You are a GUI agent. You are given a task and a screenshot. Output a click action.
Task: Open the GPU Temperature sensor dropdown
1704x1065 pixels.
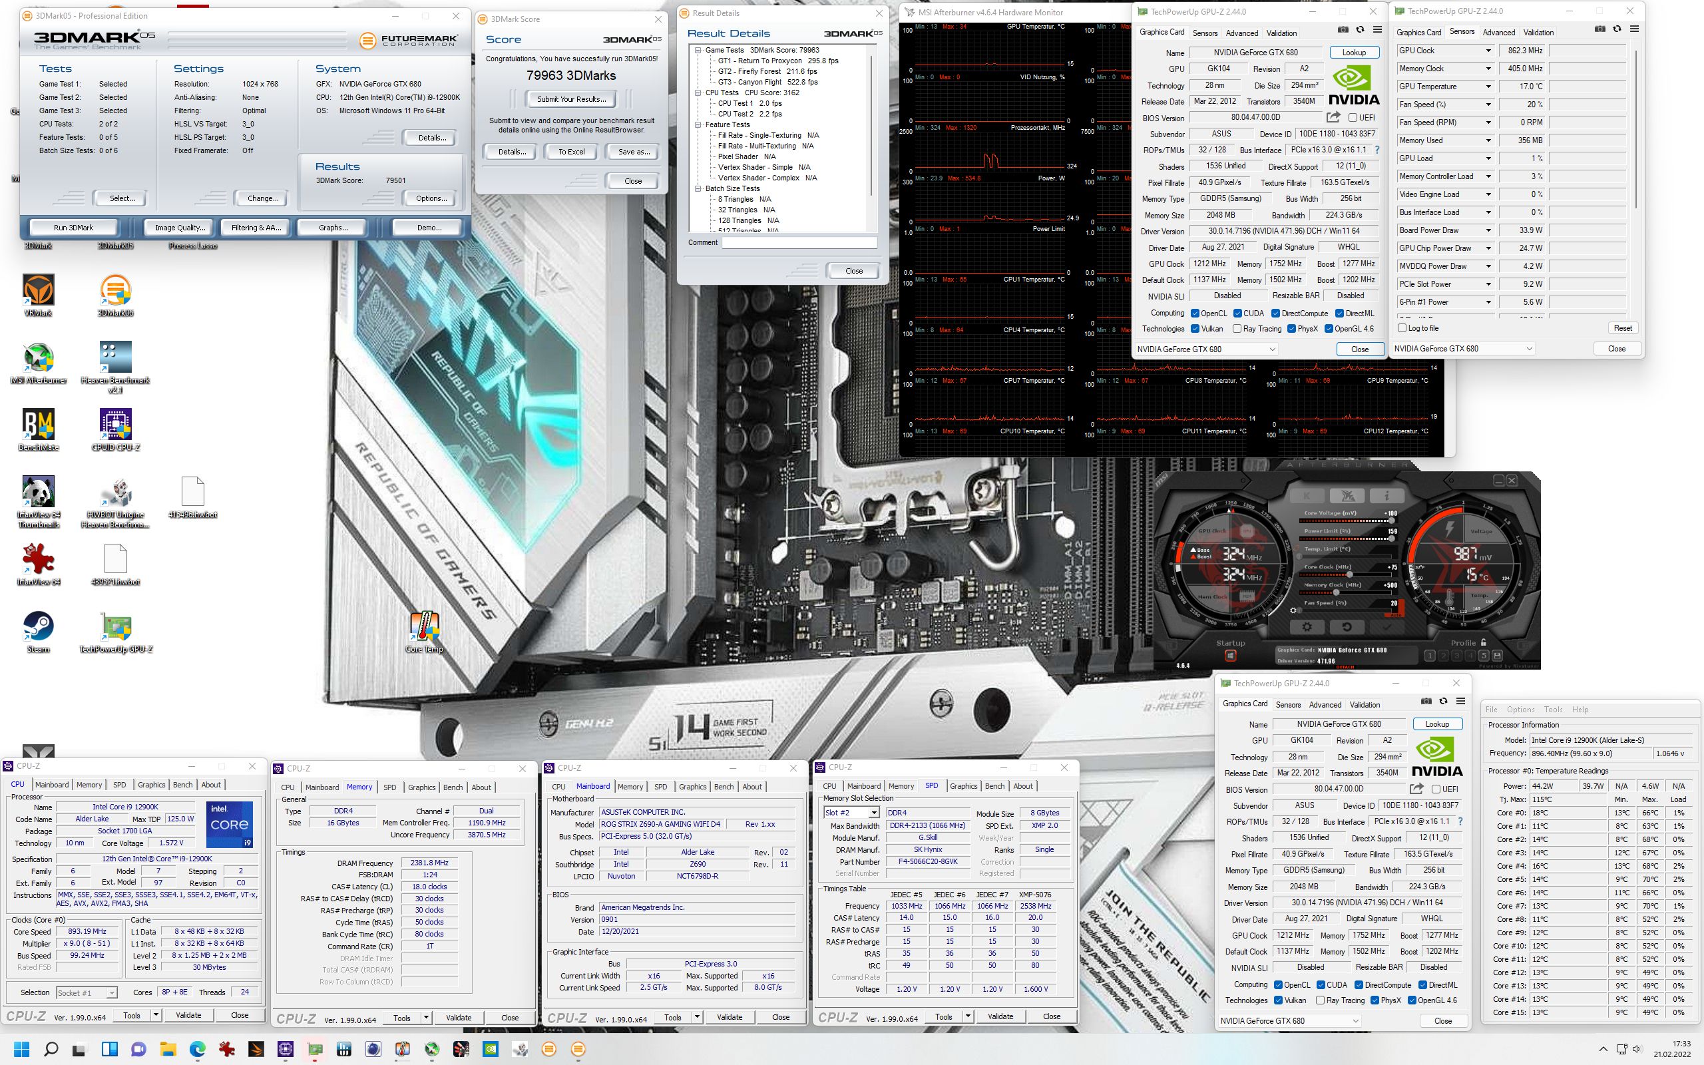(x=1488, y=87)
